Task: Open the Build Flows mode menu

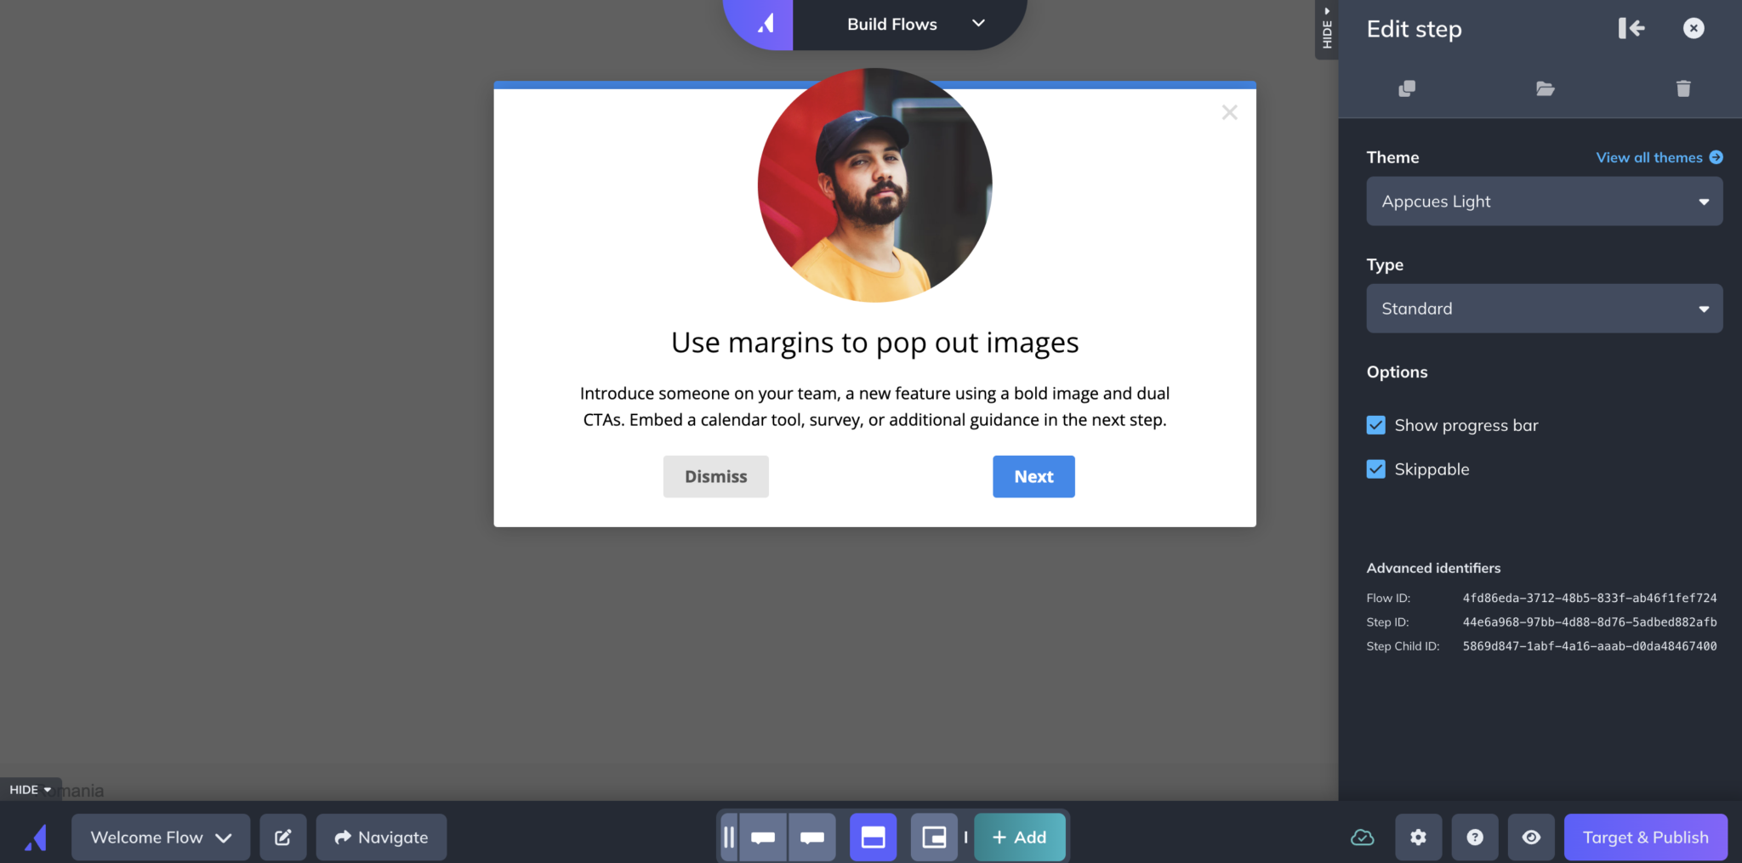Action: (910, 25)
